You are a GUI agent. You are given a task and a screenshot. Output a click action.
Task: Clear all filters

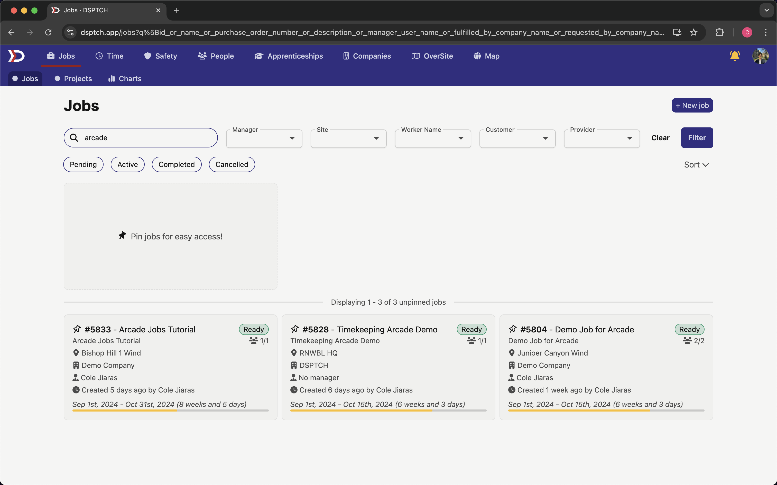pos(660,138)
